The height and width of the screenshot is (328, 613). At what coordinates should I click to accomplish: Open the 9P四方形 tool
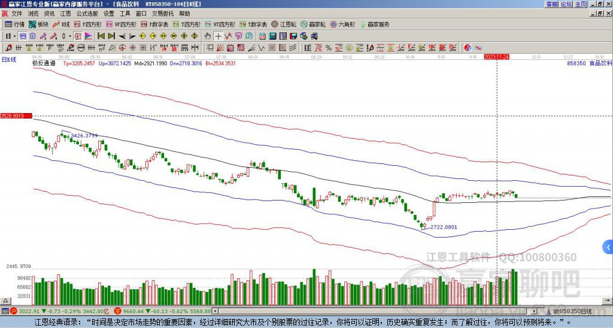pyautogui.click(x=122, y=24)
